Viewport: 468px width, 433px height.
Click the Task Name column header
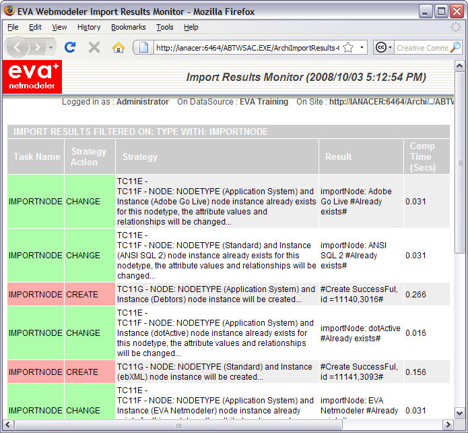click(37, 156)
